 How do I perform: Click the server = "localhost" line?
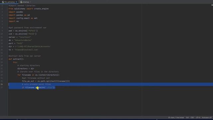(x=20, y=37)
